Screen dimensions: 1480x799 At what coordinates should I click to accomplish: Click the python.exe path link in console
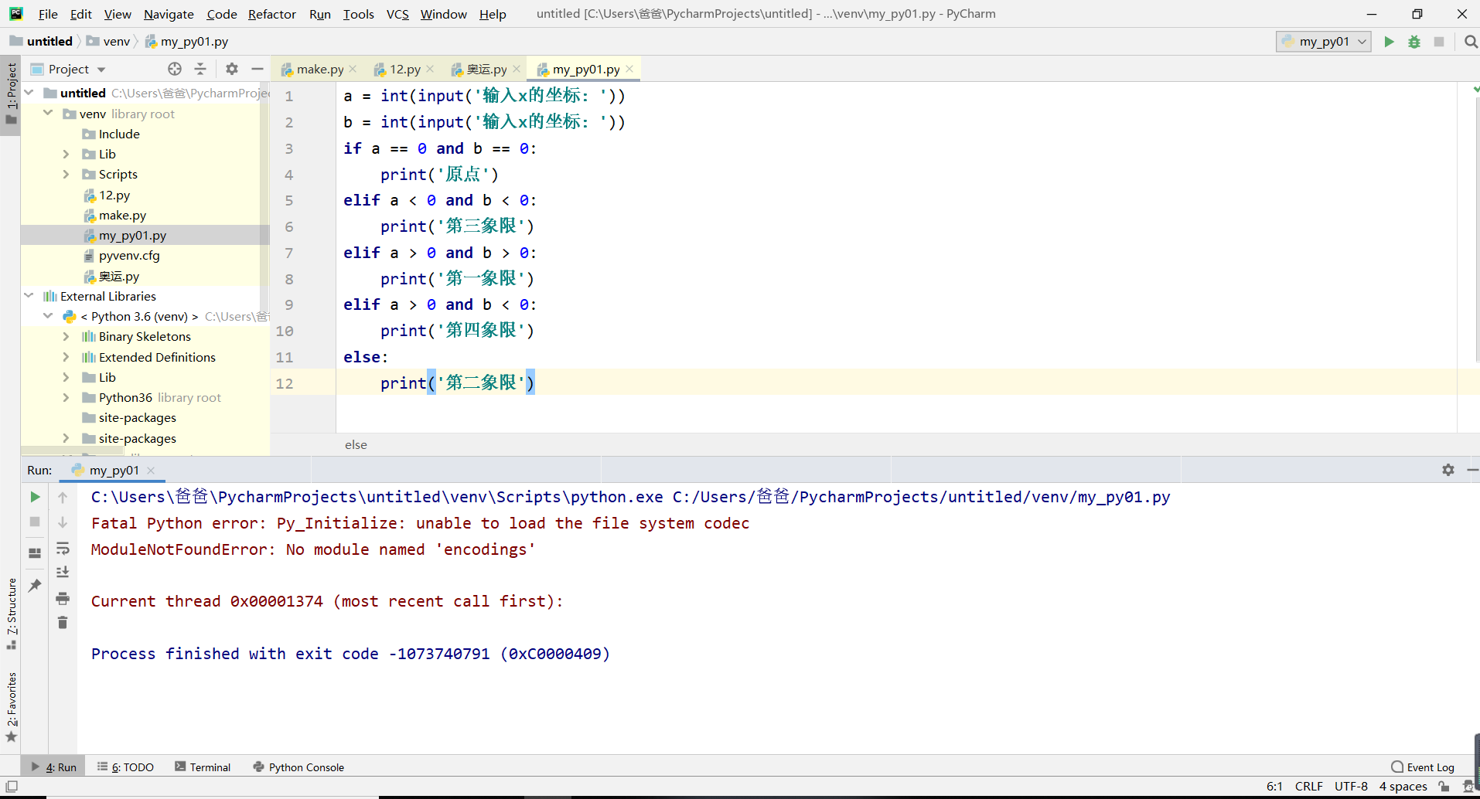pos(377,497)
